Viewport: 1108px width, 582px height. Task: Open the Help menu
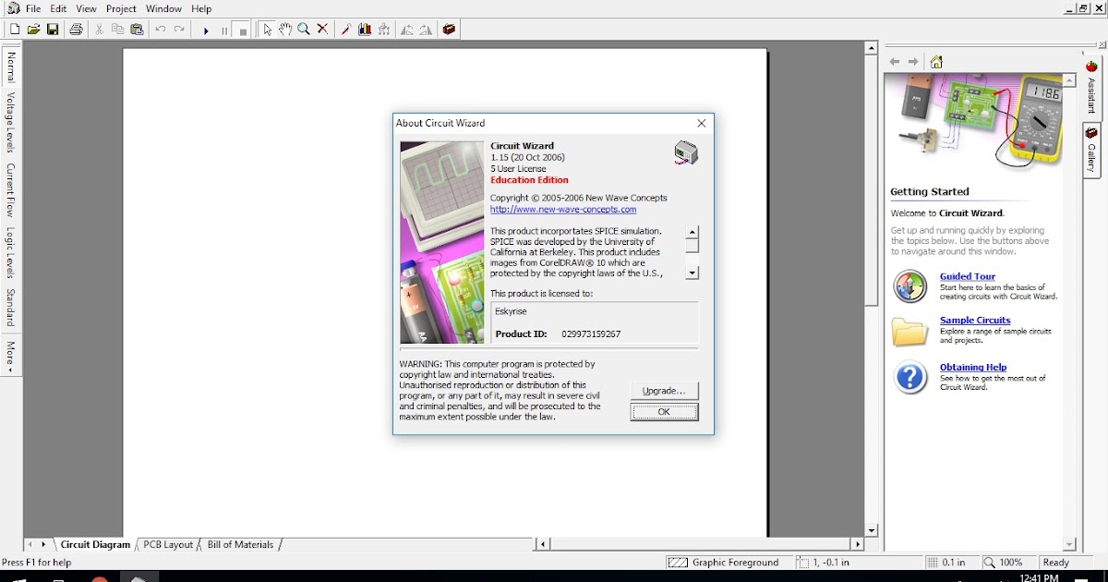[201, 8]
